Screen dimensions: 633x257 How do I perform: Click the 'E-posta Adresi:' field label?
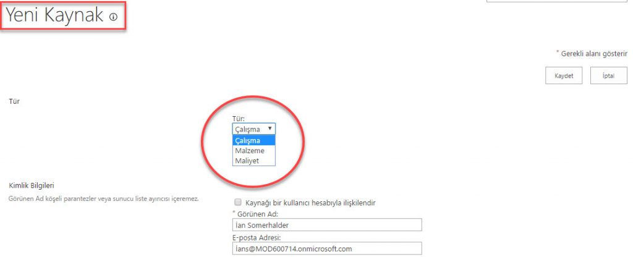[x=260, y=237]
